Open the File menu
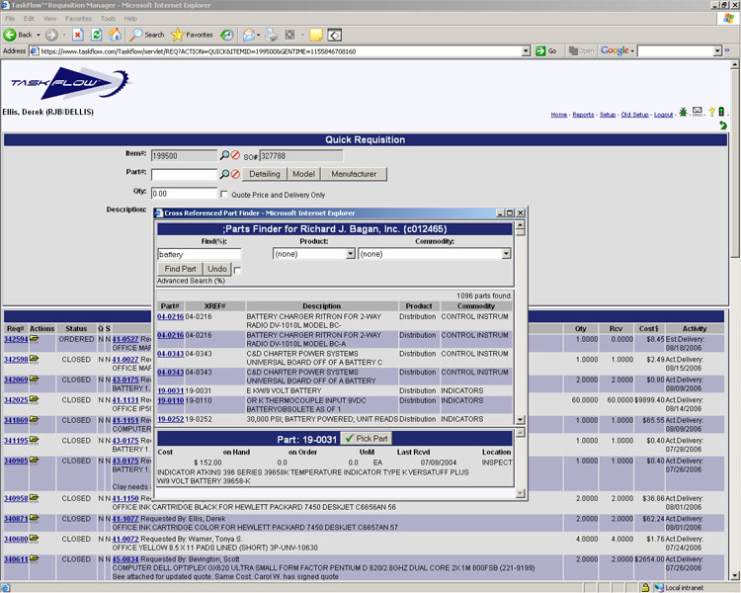This screenshot has height=593, width=741. (10, 19)
